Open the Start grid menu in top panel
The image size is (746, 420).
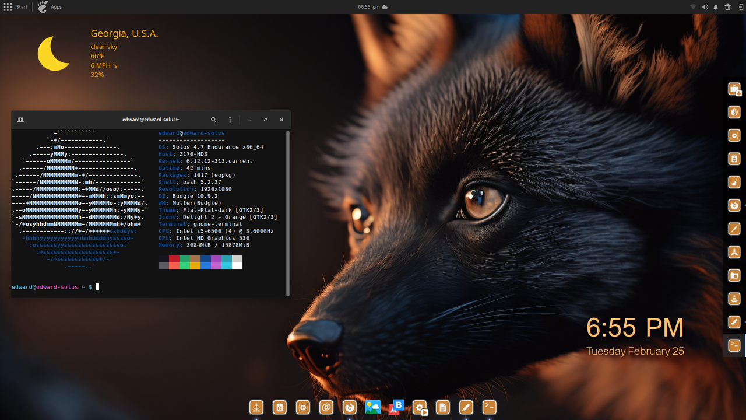(x=16, y=7)
